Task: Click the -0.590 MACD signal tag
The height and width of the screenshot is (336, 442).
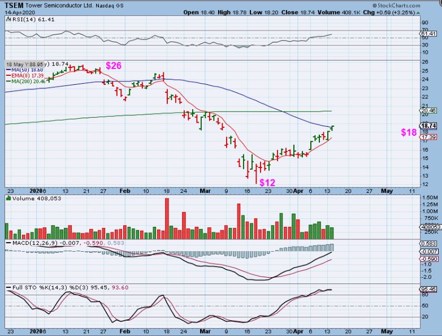Action: [429, 259]
